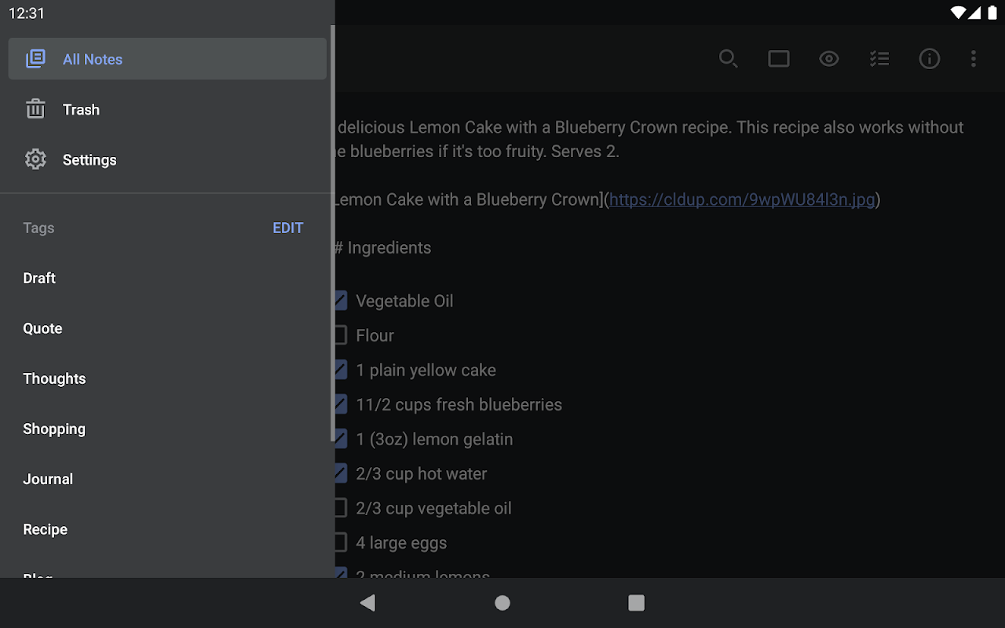Click the EDIT button next to Tags
This screenshot has height=628, width=1005.
coord(287,228)
